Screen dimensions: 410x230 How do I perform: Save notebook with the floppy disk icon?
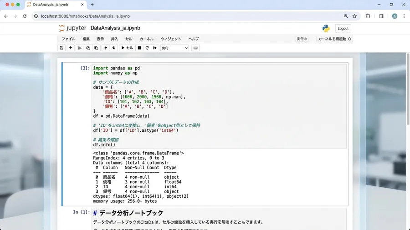pos(61,48)
